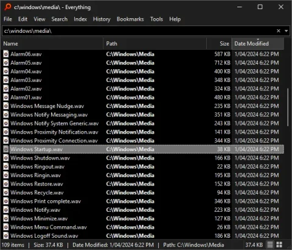
Task: Click the Everything magnifier app icon
Action: pos(8,7)
